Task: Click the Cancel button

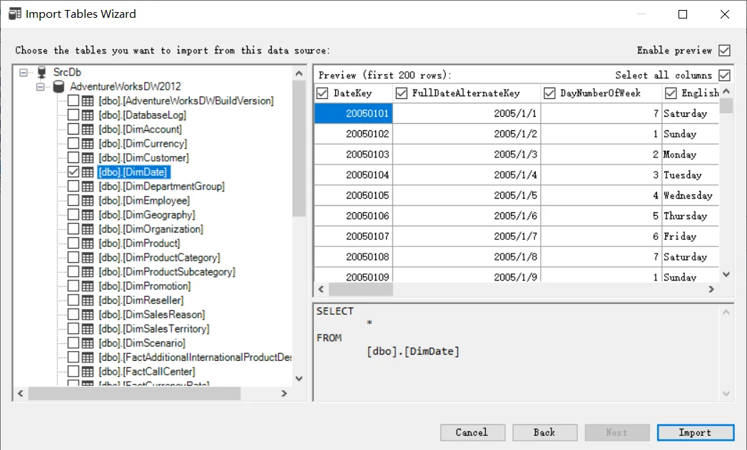Action: [x=472, y=432]
